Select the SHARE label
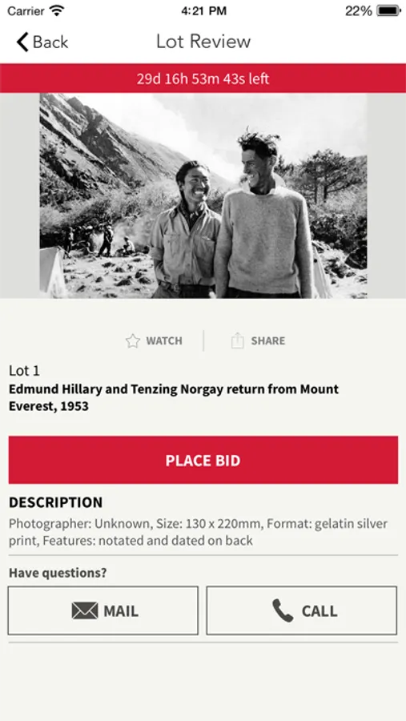The width and height of the screenshot is (406, 721). [268, 340]
